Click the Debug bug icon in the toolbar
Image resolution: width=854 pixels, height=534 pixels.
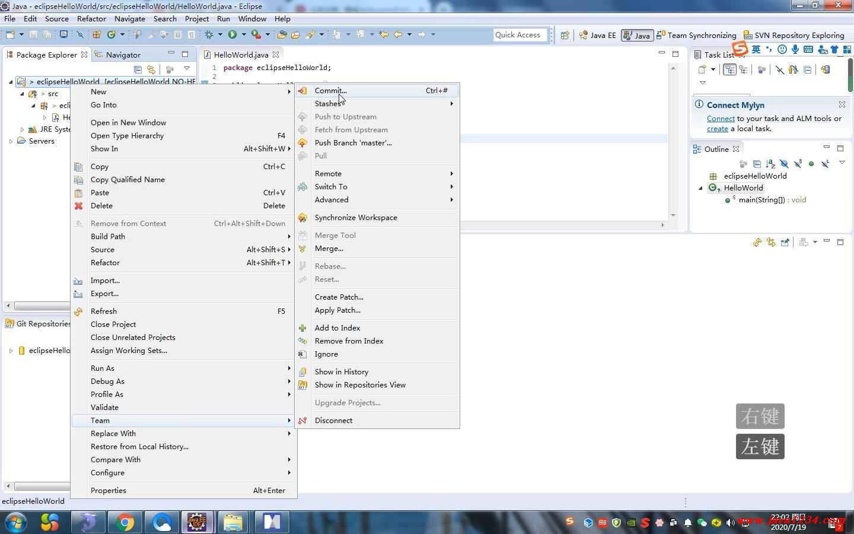[209, 34]
